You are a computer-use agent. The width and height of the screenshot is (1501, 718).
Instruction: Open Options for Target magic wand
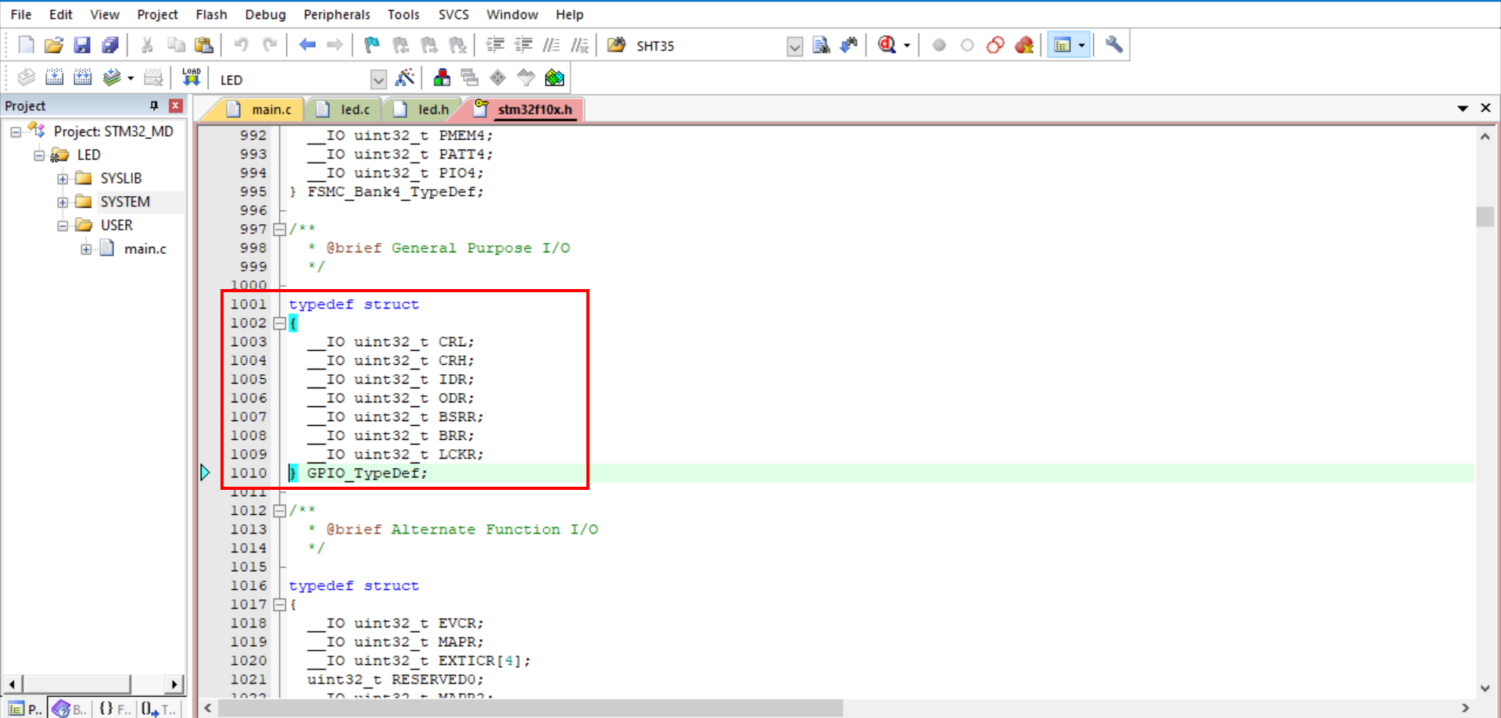[405, 77]
